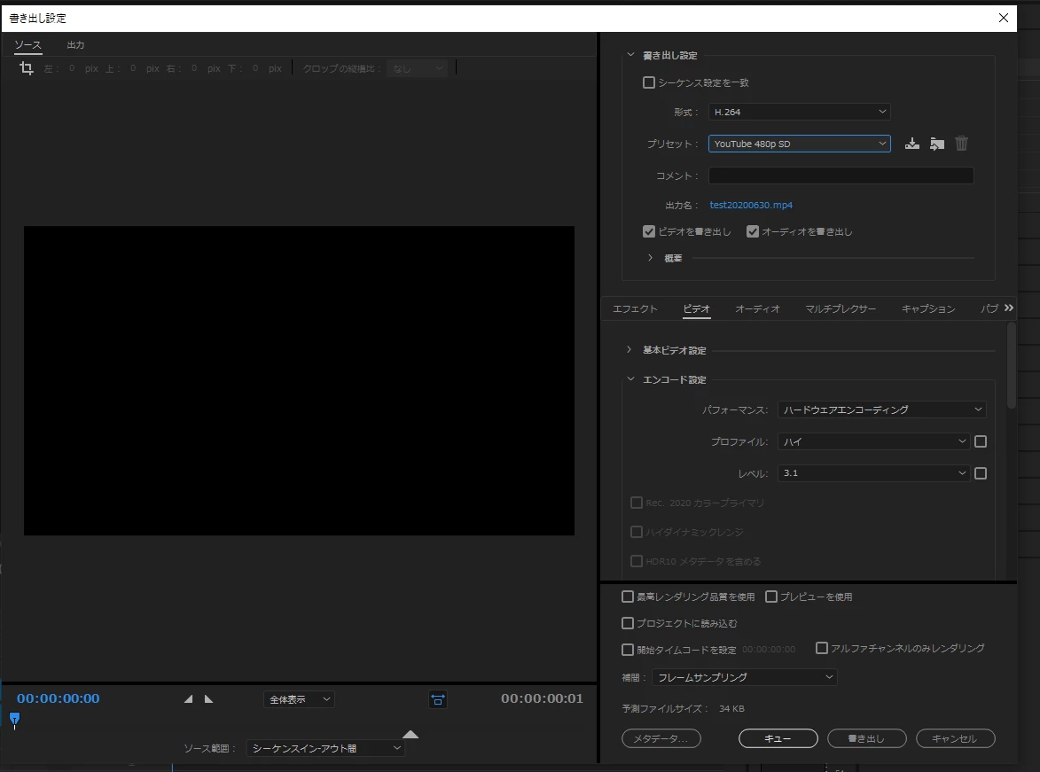Screen dimensions: 1040x772
Task: Uncheck export audio checkbox
Action: [752, 231]
